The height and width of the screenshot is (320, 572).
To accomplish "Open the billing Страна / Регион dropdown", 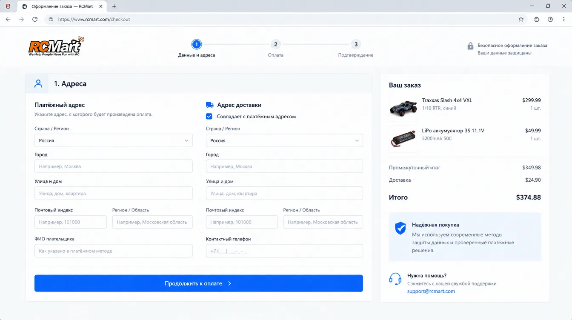I will point(113,140).
